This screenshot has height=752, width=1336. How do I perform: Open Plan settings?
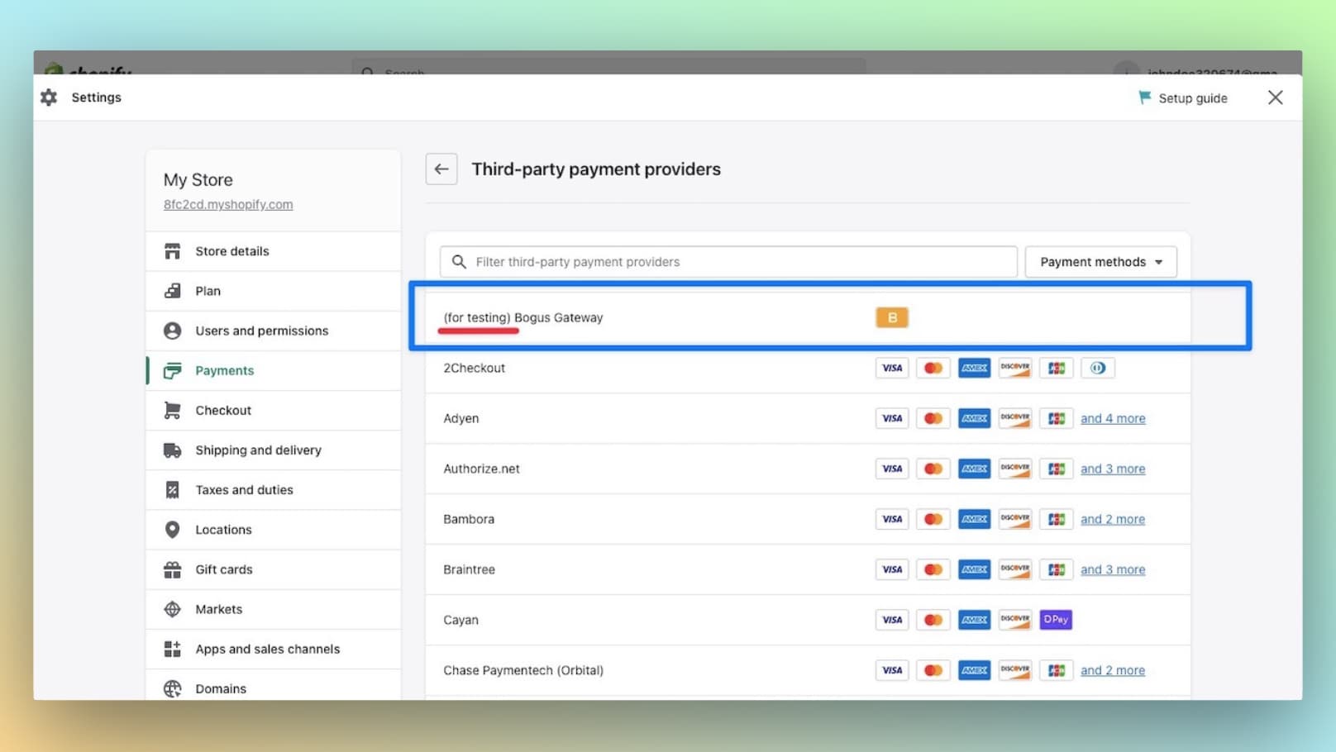(273, 291)
